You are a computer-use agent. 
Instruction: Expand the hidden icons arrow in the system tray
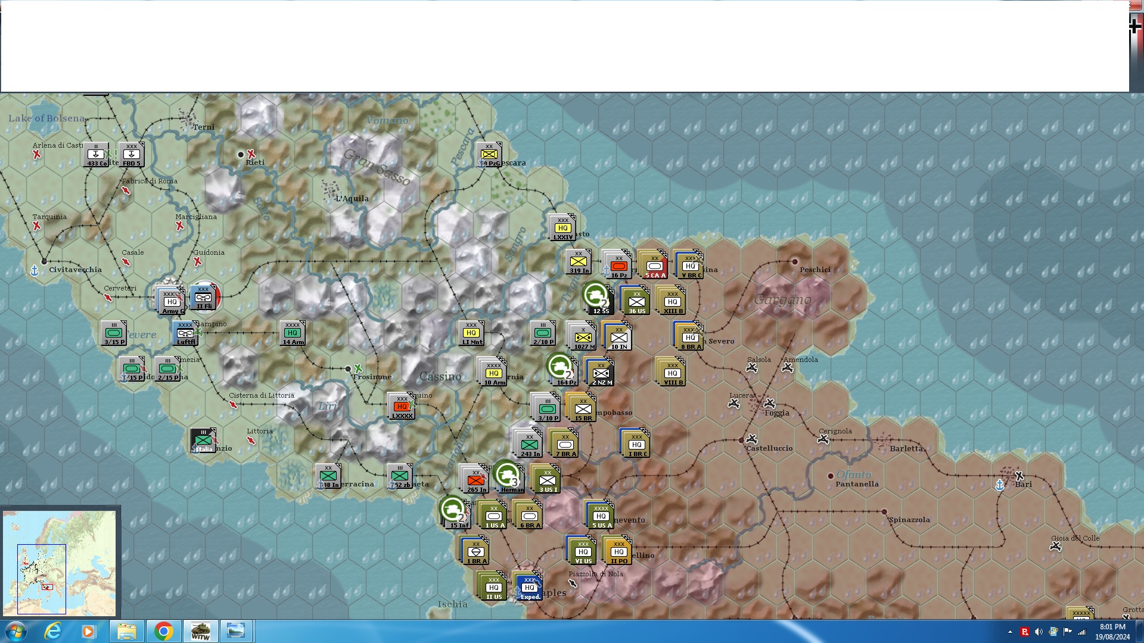tap(1011, 630)
